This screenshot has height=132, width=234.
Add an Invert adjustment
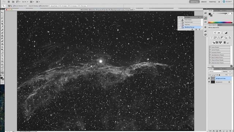(214, 43)
